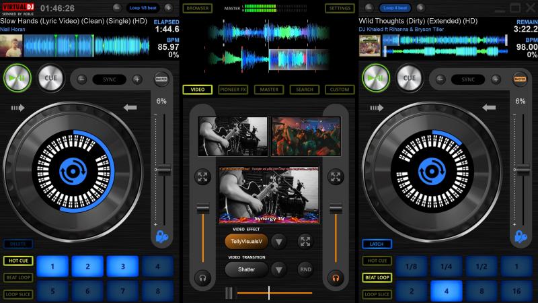Select BEAT LOOP mode on left deck
538x303 pixels.
point(18,277)
